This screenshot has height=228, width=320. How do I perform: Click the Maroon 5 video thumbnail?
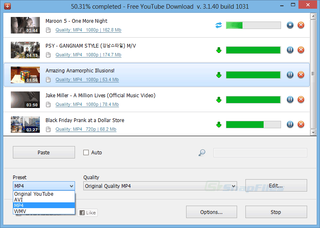pyautogui.click(x=25, y=25)
